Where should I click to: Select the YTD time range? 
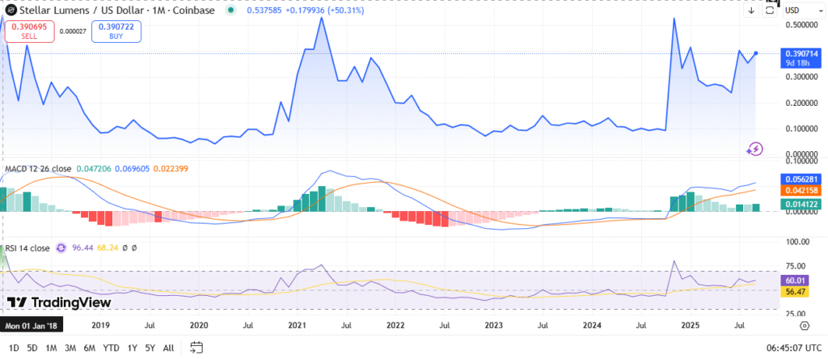(111, 348)
